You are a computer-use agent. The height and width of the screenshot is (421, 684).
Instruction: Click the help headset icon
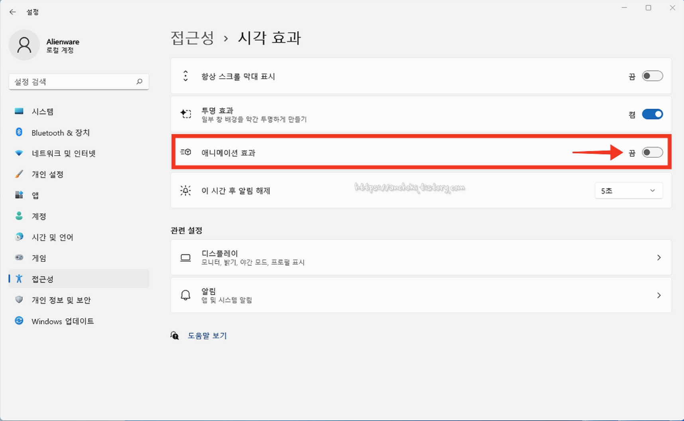pyautogui.click(x=175, y=335)
